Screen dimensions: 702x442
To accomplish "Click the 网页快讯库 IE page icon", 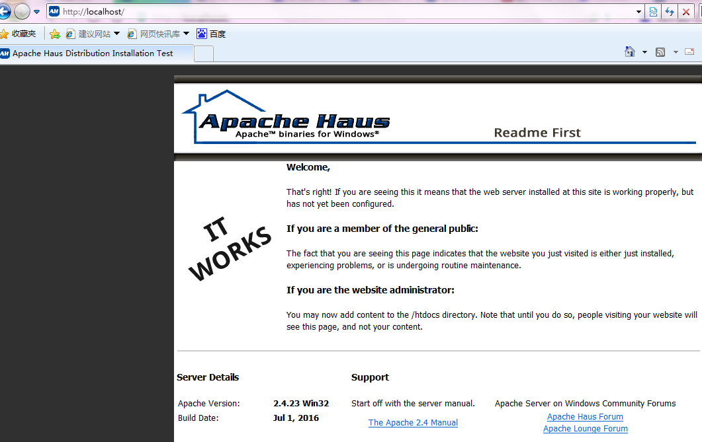I will pyautogui.click(x=132, y=34).
